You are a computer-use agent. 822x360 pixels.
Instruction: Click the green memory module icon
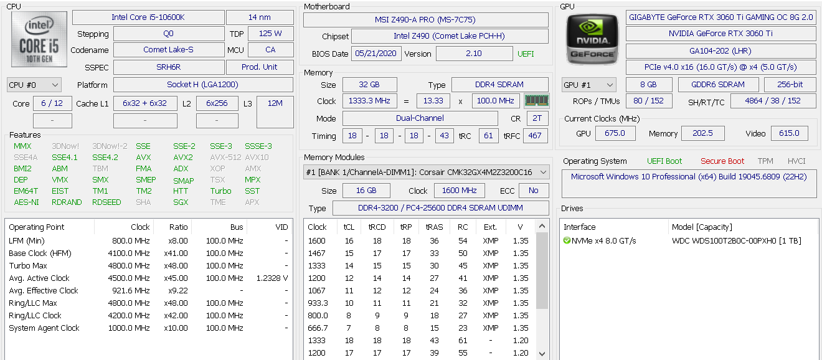(536, 101)
